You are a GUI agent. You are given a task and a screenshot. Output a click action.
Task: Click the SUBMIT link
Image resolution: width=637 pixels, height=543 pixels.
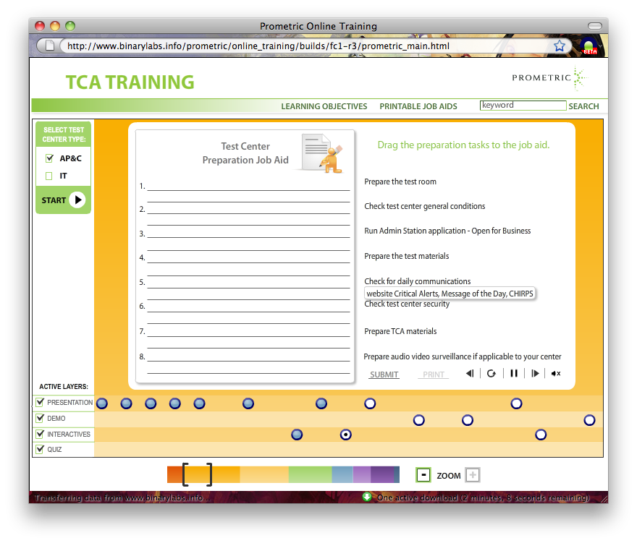(x=384, y=375)
